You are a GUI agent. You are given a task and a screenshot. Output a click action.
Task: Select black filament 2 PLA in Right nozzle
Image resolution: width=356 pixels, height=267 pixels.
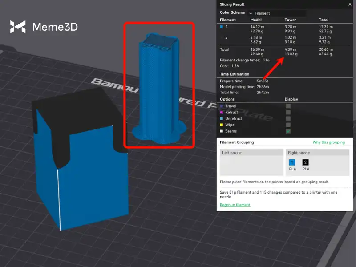tap(306, 162)
